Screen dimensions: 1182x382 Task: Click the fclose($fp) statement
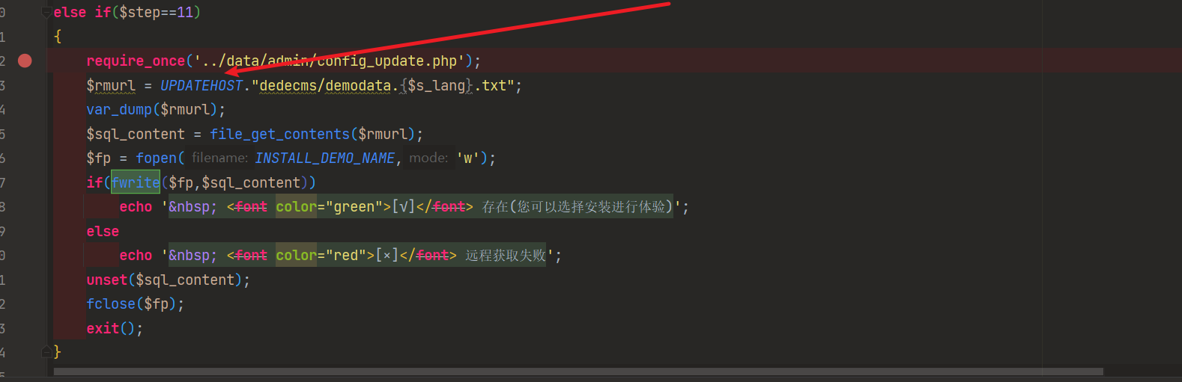click(x=135, y=304)
